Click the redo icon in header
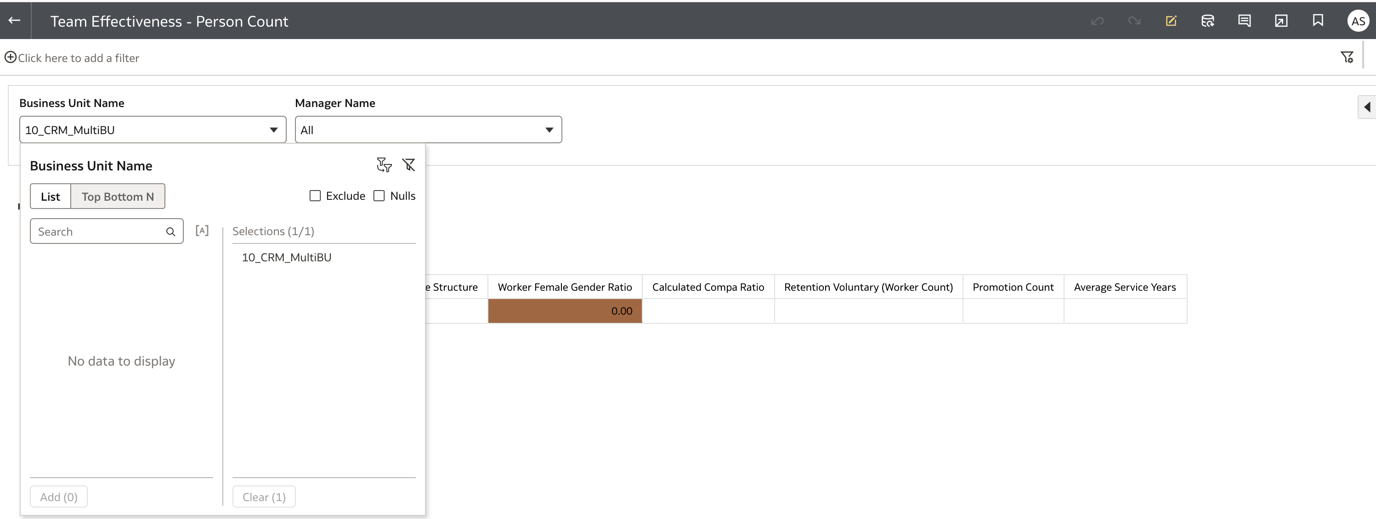The height and width of the screenshot is (519, 1376). click(1134, 21)
